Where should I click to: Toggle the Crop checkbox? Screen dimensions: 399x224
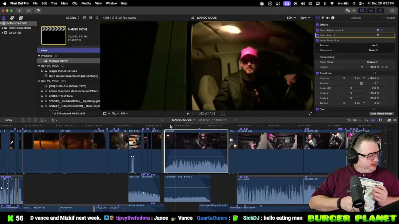click(317, 109)
